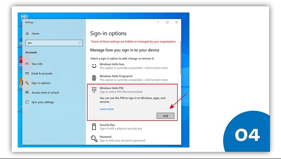Click the Sync your settings icon
The image size is (281, 159).
pyautogui.click(x=27, y=102)
